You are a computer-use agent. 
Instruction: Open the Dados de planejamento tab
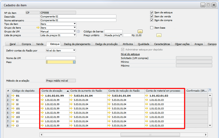pos(77,44)
